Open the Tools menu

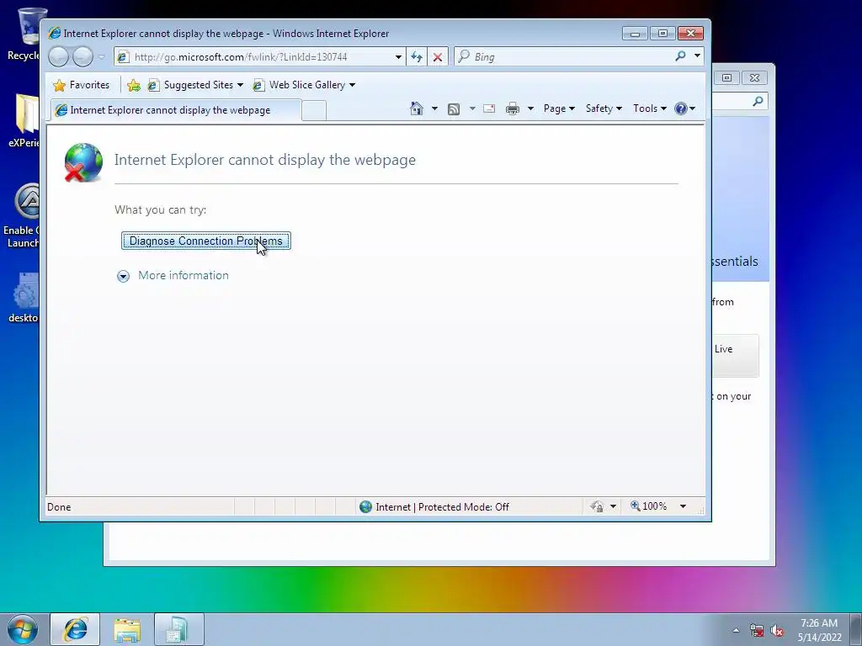coord(650,109)
